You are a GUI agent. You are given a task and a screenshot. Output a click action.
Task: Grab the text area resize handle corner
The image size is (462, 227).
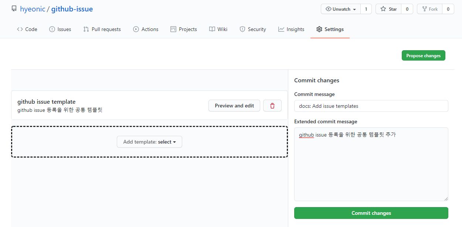point(446,199)
